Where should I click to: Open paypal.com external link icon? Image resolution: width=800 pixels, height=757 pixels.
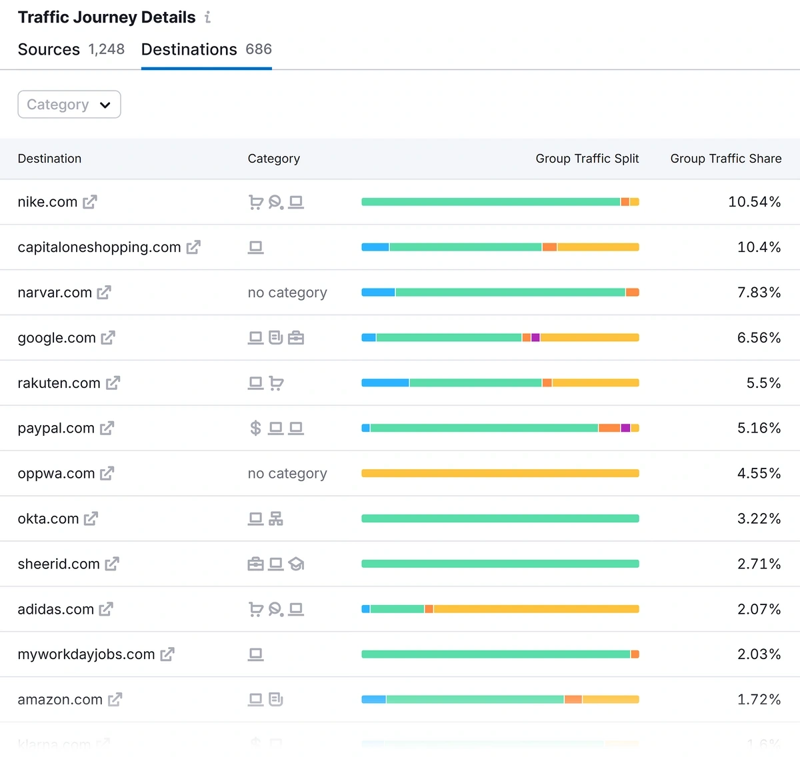[107, 428]
